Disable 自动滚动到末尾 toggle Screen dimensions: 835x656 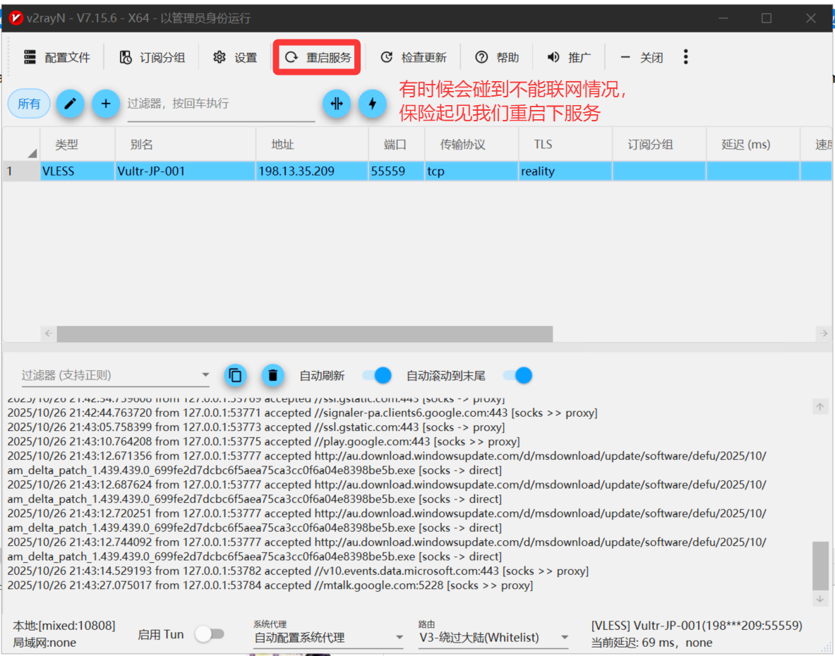517,375
